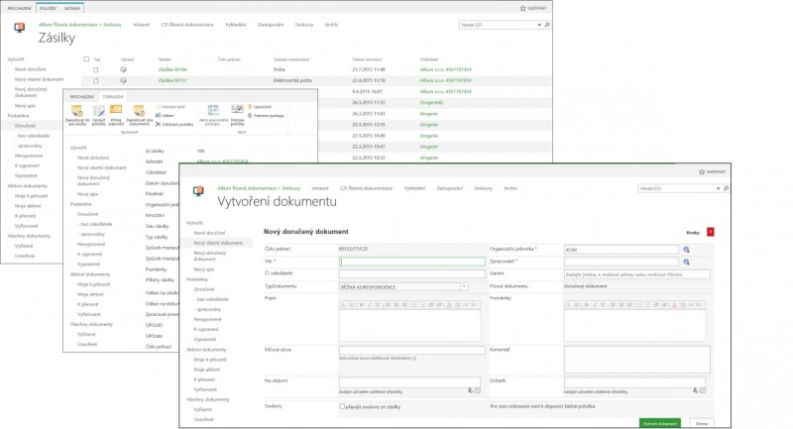Tick the 'připojit soubory ze zásilky' checkbox

(343, 405)
